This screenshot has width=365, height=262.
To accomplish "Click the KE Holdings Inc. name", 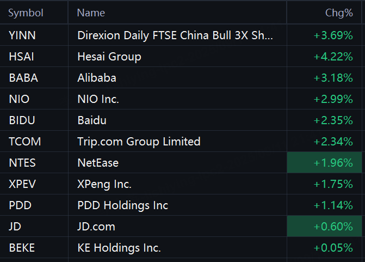I will pyautogui.click(x=119, y=248).
